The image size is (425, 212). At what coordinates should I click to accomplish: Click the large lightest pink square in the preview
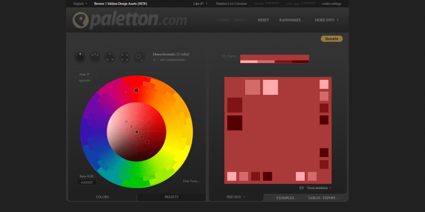tap(270, 87)
